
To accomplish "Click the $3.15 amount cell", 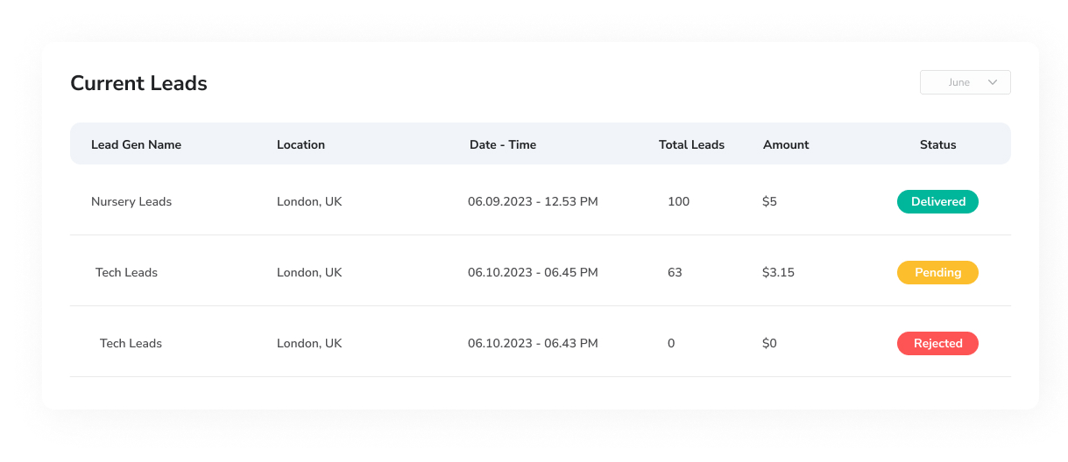I will pyautogui.click(x=778, y=273).
